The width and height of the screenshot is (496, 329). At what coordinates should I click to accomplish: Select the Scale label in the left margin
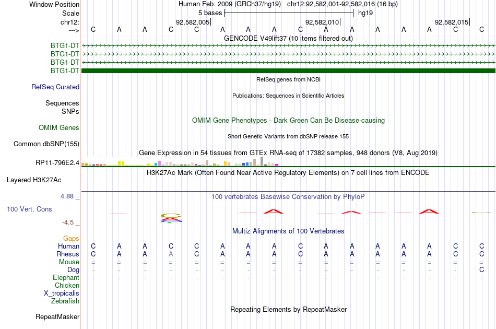point(70,13)
